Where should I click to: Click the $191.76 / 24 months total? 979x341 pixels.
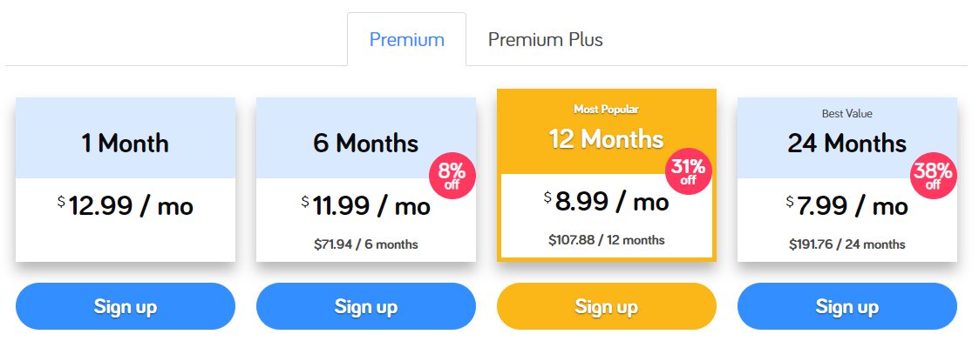(846, 244)
